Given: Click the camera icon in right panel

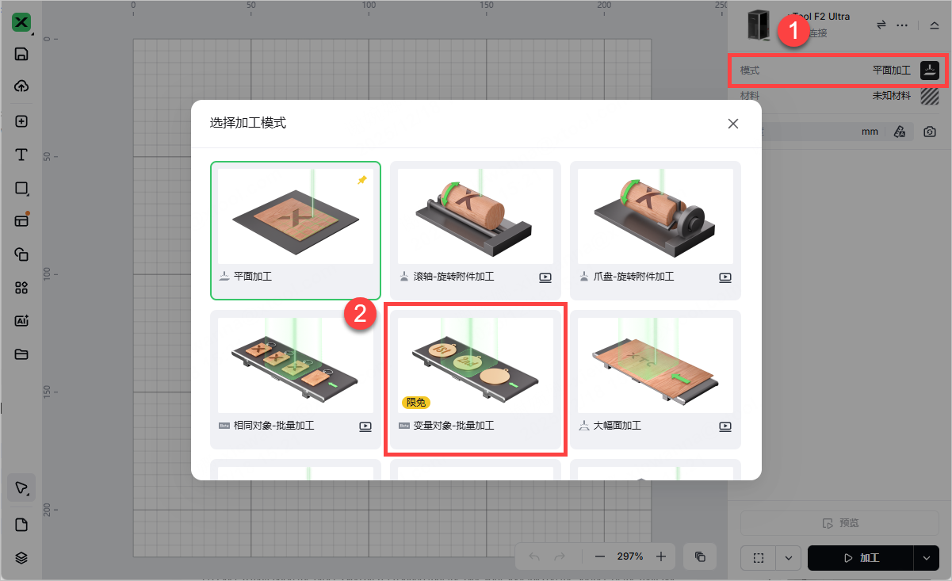Looking at the screenshot, I should (x=929, y=132).
